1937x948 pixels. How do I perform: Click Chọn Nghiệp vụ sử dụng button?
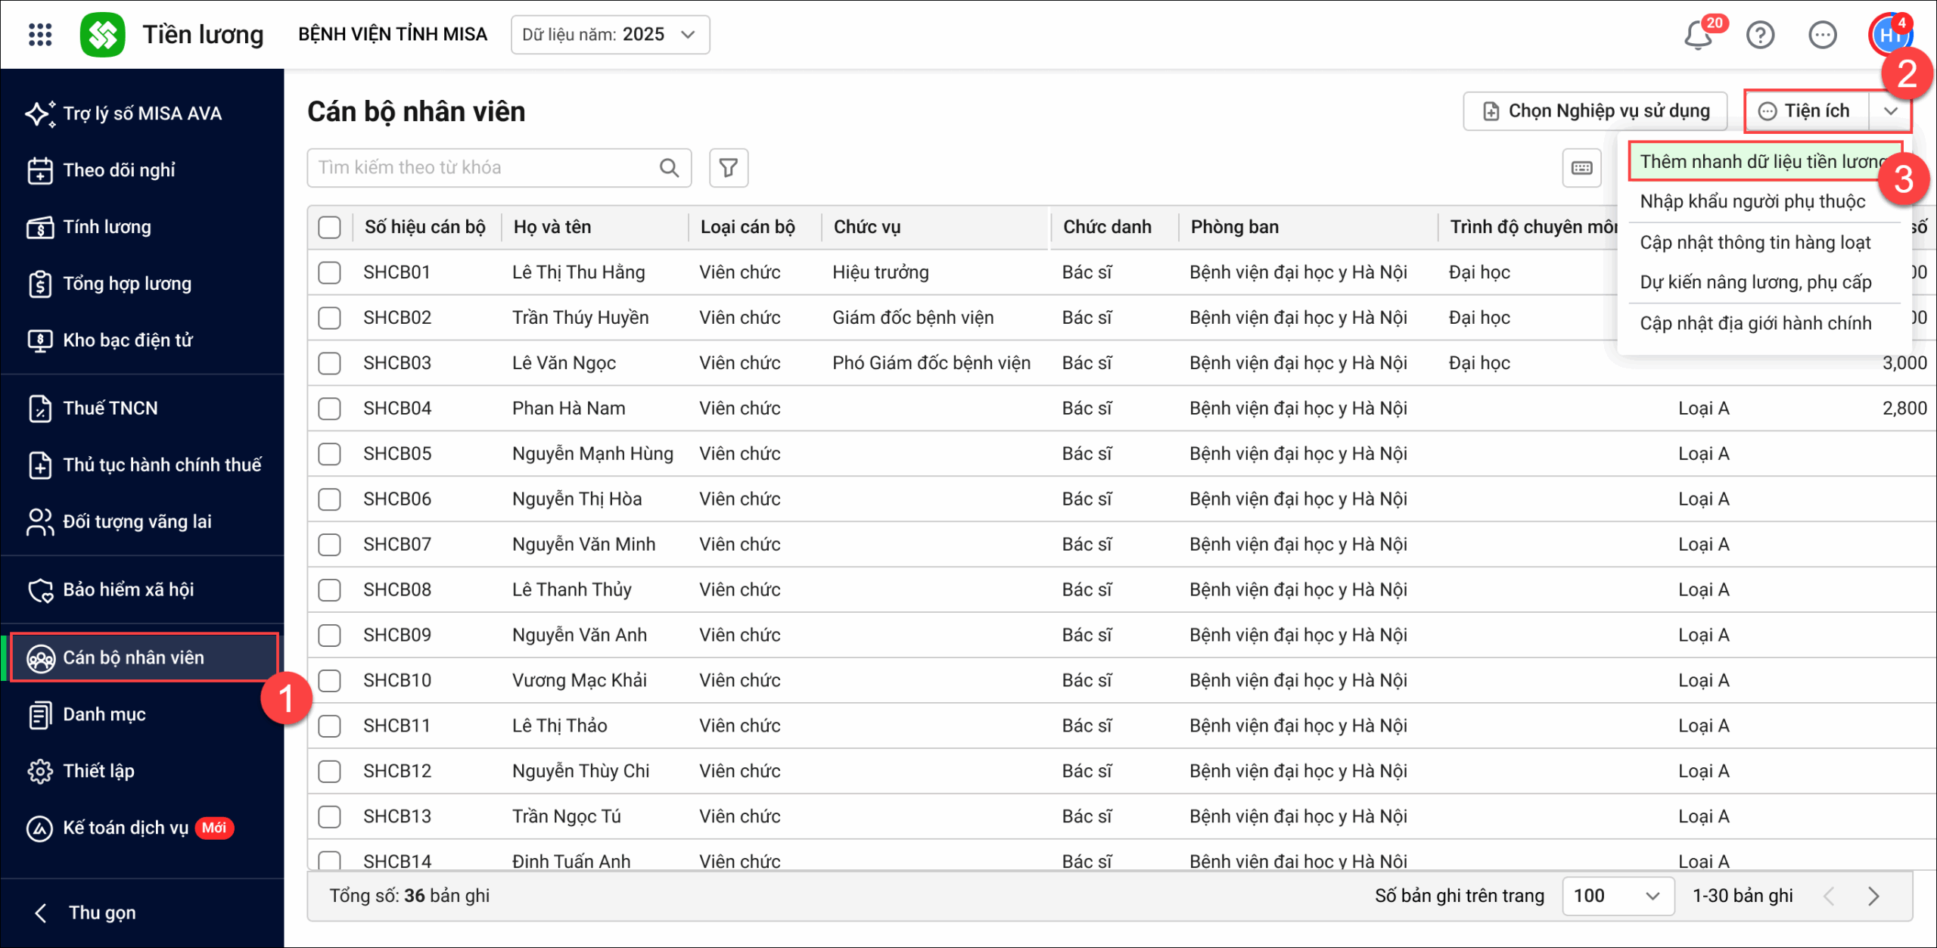point(1595,111)
